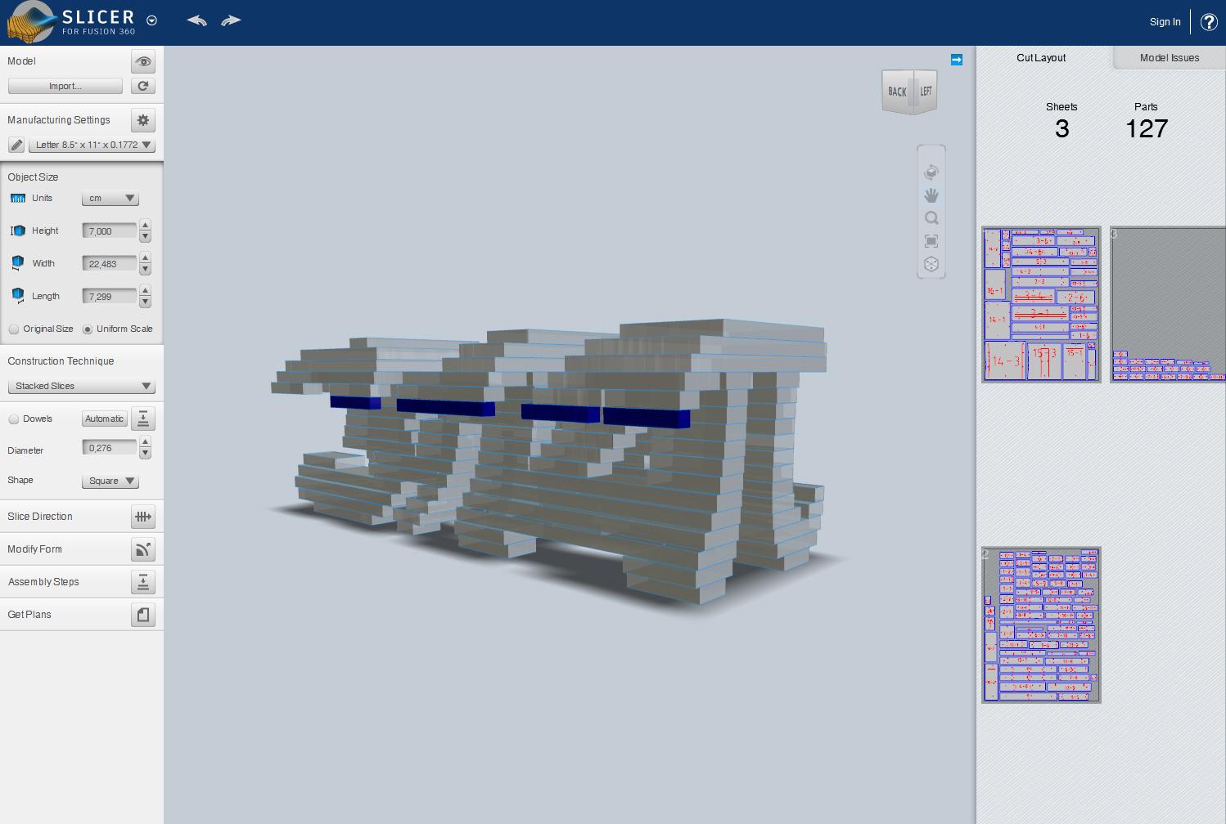Increase the Height value

[145, 226]
